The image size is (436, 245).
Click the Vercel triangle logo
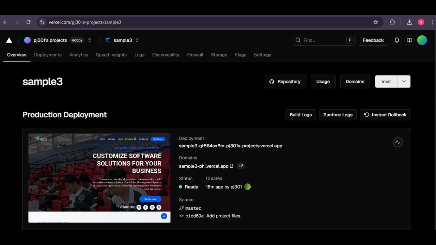tap(9, 40)
